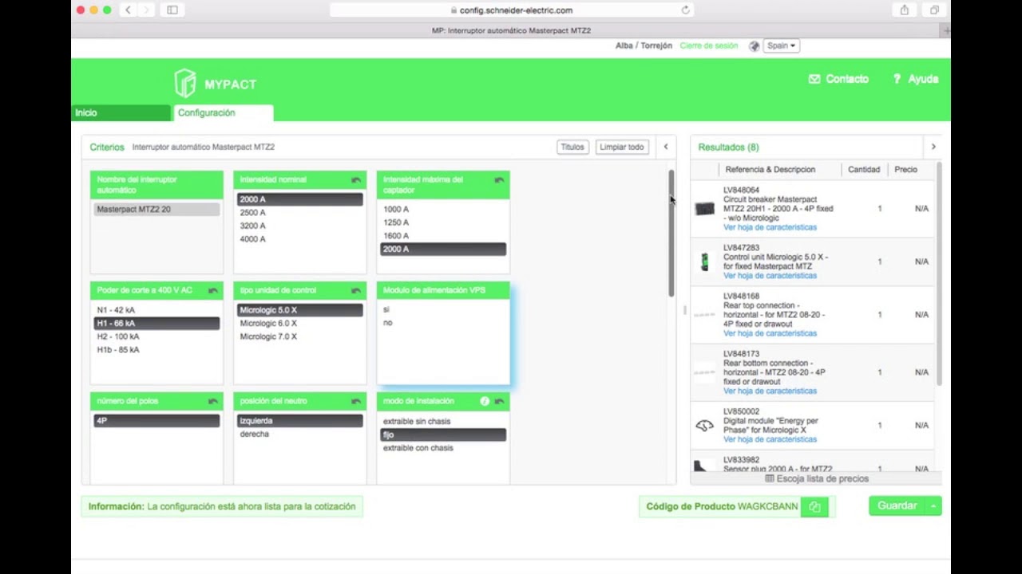This screenshot has width=1022, height=574.
Task: Click the Masterpact MTZ2 20 name field
Action: (156, 210)
